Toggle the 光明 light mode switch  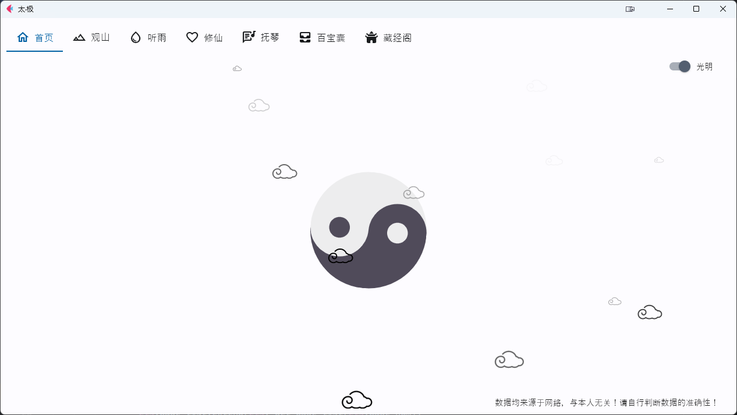(x=679, y=66)
